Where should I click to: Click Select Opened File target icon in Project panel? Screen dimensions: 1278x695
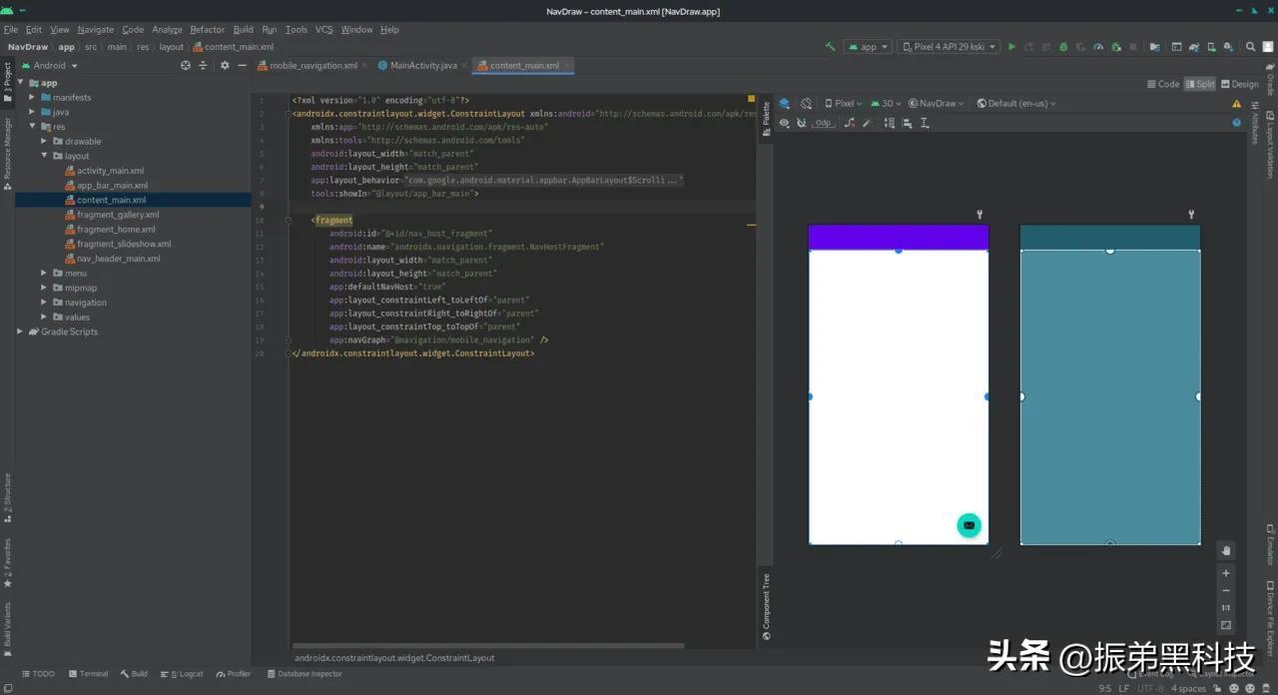point(185,65)
